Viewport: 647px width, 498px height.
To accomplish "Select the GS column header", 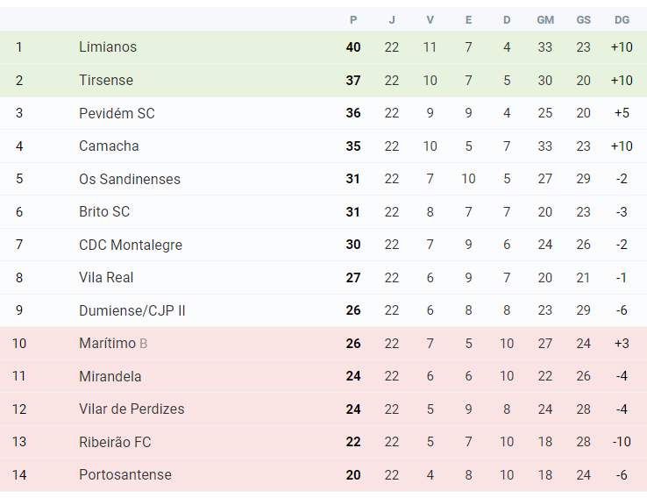I will 584,20.
